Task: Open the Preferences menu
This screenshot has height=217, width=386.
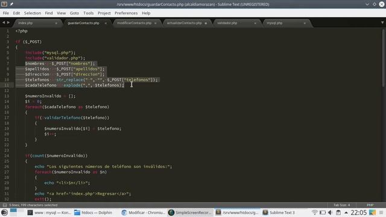Action: click(126, 13)
